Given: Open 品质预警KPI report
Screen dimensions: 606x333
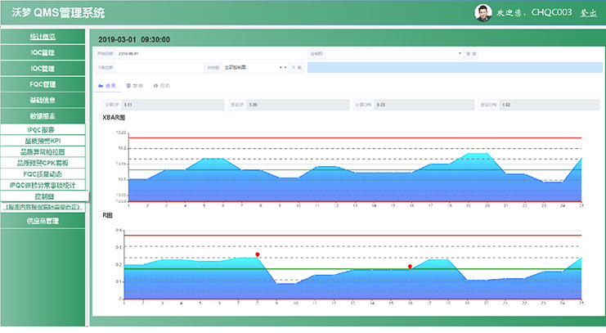Looking at the screenshot, I should tap(43, 141).
